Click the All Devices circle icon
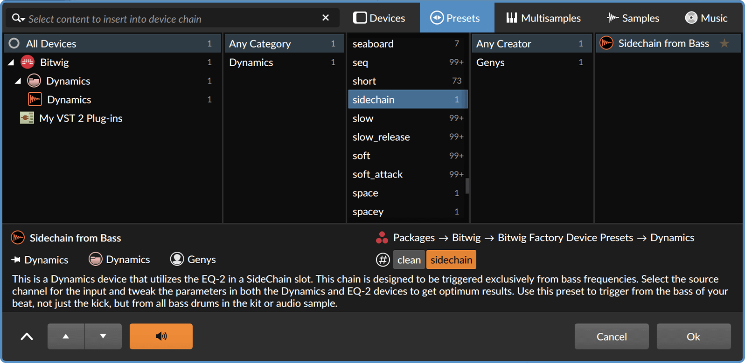Screen dimensions: 745x363 [x=14, y=43]
